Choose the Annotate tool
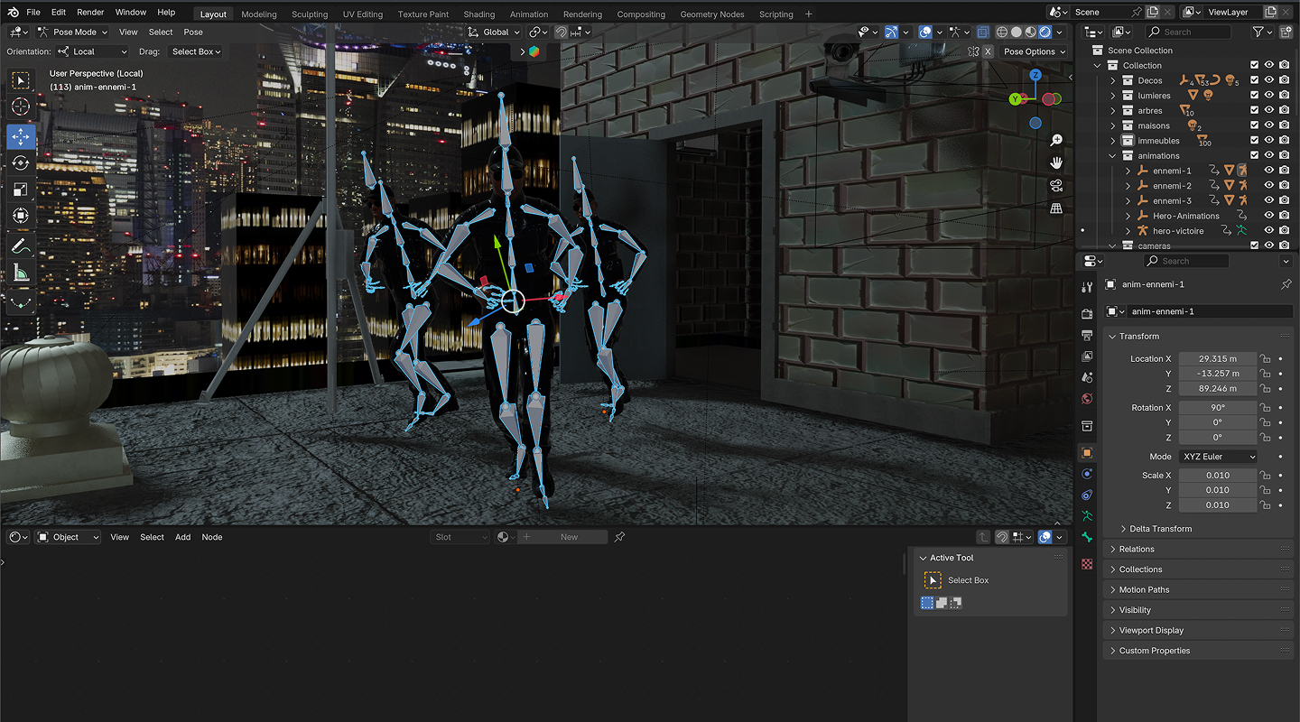The image size is (1300, 722). 21,245
